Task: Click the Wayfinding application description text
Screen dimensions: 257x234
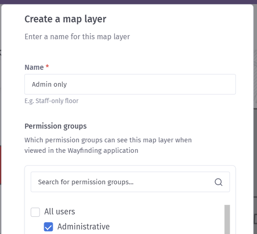Action: (x=108, y=145)
